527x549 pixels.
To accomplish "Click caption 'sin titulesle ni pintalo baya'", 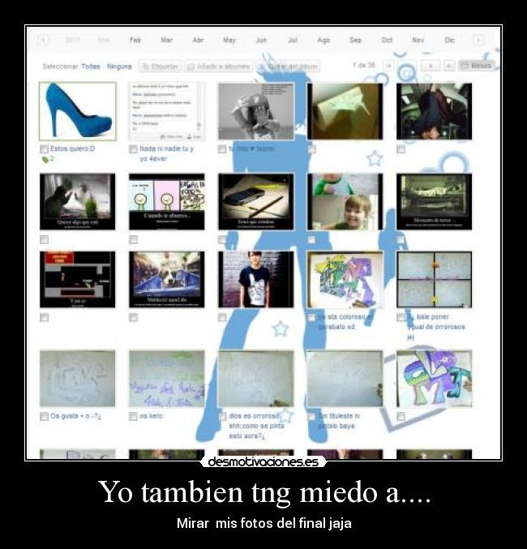I will [x=339, y=421].
